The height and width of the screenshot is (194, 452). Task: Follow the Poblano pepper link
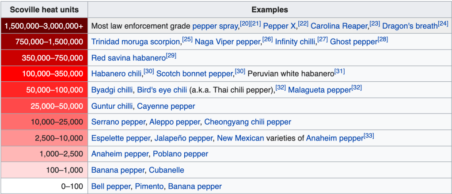point(181,154)
